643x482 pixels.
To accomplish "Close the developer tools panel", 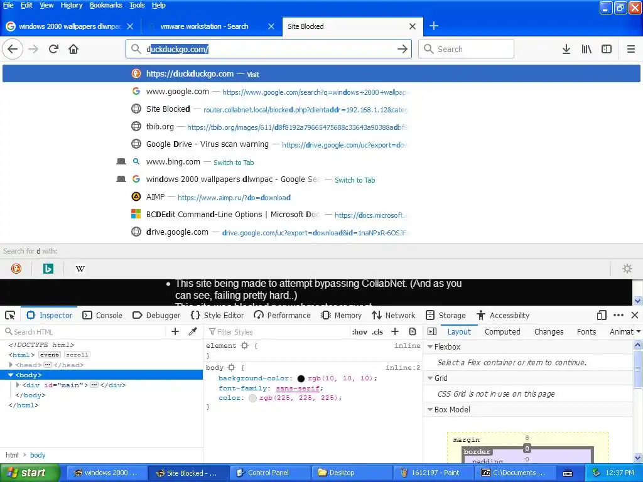I will (x=635, y=315).
